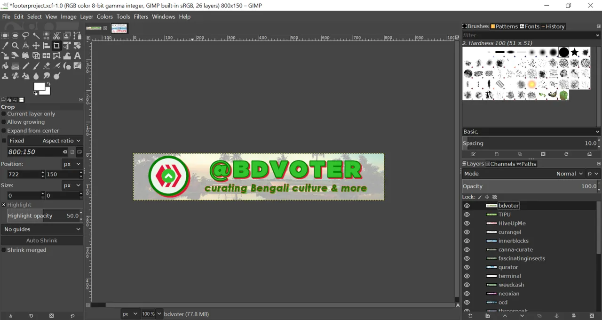Select the 3D Transform cube tool
Screen dimensions: 602x320
coord(36,56)
